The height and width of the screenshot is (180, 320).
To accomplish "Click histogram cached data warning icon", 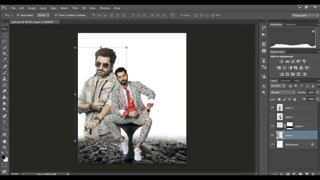I will 313,31.
